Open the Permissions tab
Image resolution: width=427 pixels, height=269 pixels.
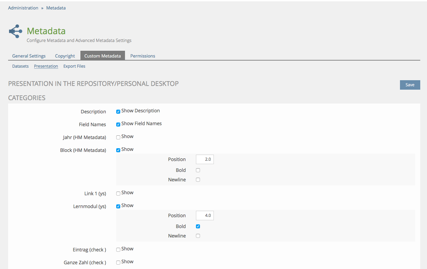(x=143, y=56)
